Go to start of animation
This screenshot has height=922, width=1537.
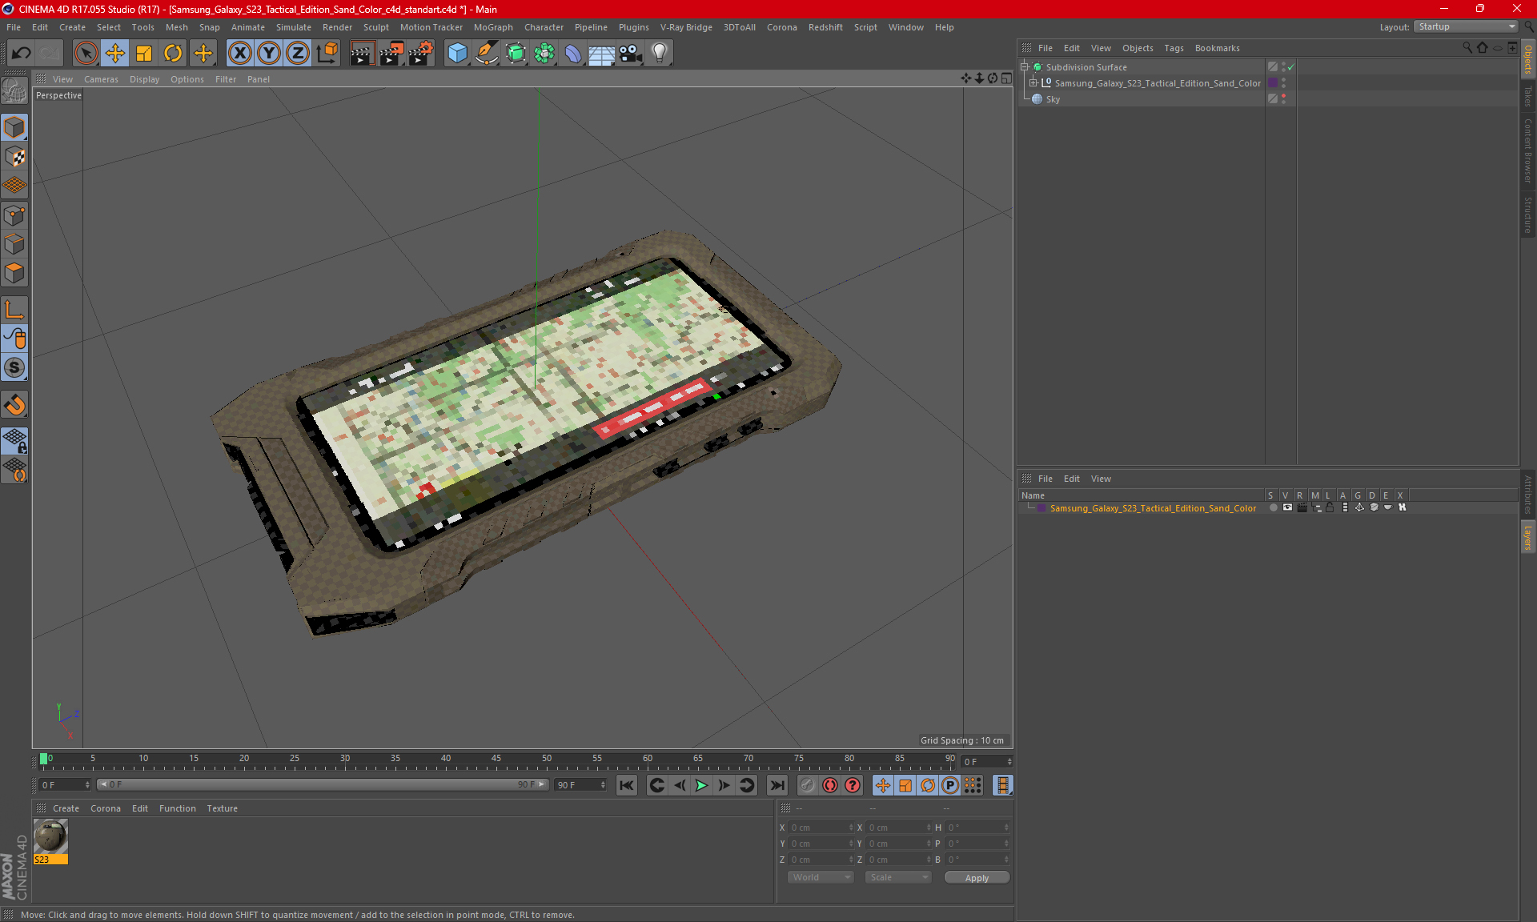pyautogui.click(x=627, y=785)
